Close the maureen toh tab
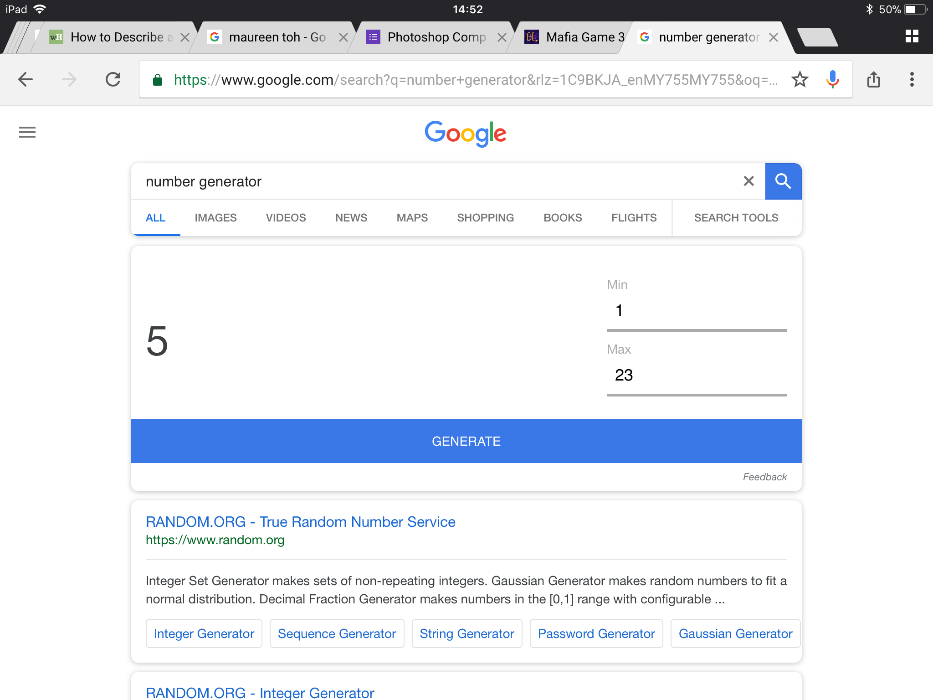Screen dimensions: 933x700 343,37
